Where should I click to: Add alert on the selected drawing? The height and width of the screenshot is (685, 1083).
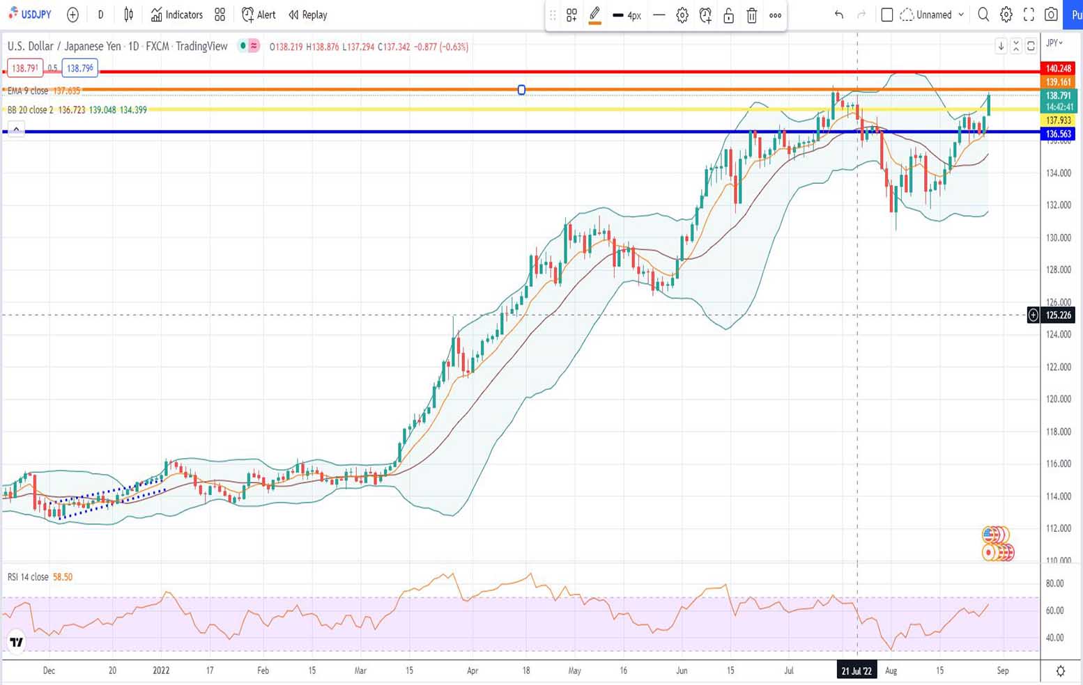(705, 15)
